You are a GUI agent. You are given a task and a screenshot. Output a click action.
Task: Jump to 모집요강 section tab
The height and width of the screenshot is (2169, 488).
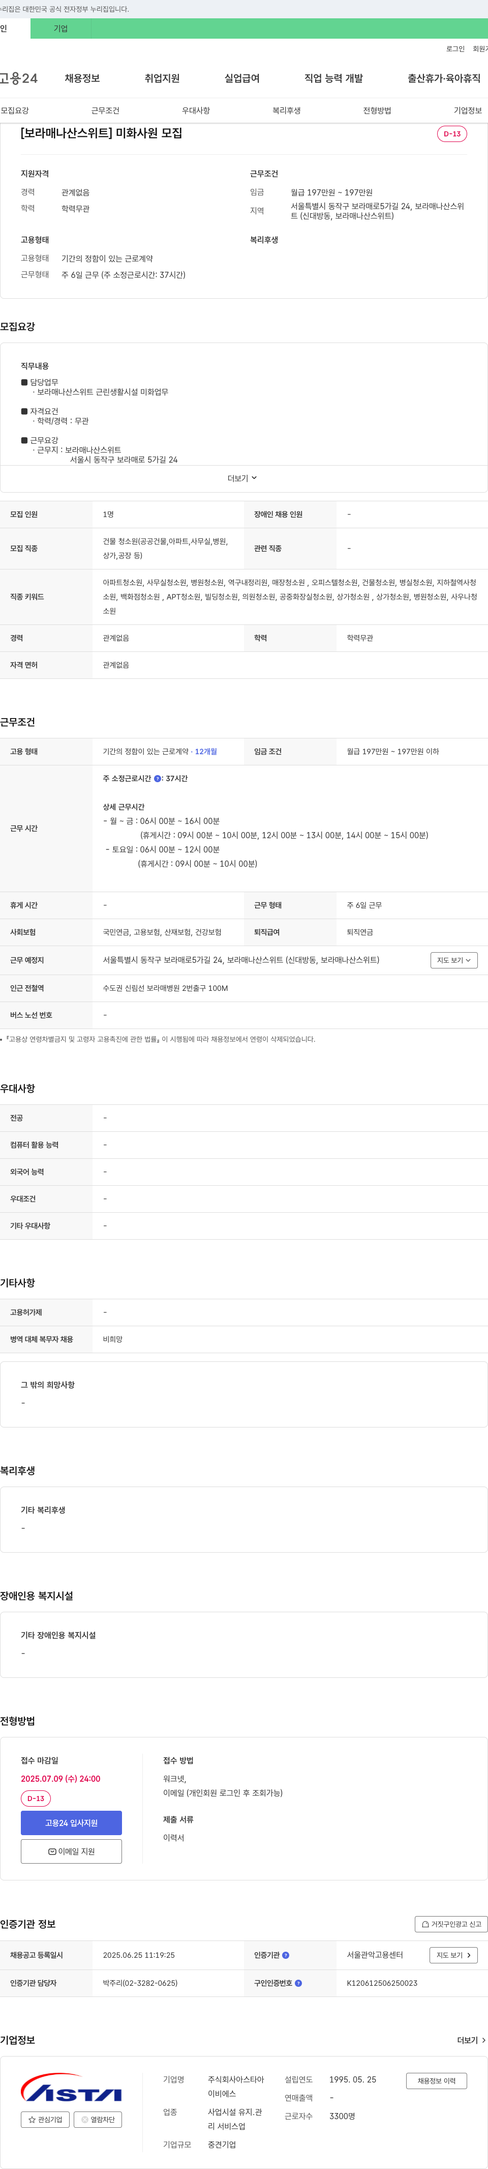click(14, 110)
